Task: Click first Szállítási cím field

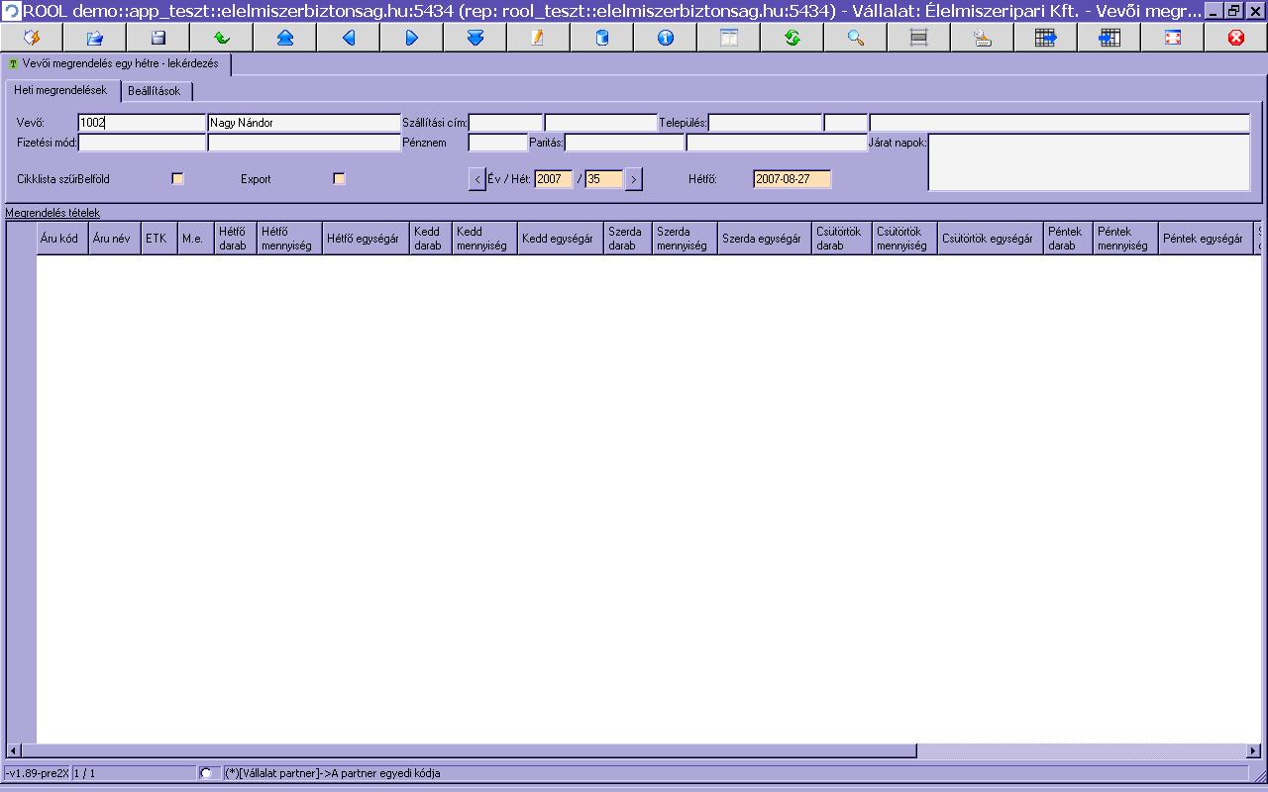Action: click(506, 123)
